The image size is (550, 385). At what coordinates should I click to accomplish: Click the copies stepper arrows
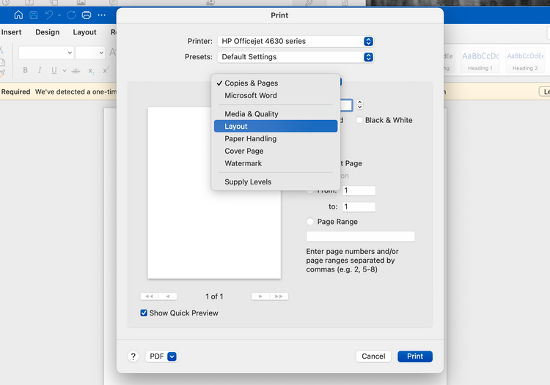click(x=359, y=105)
